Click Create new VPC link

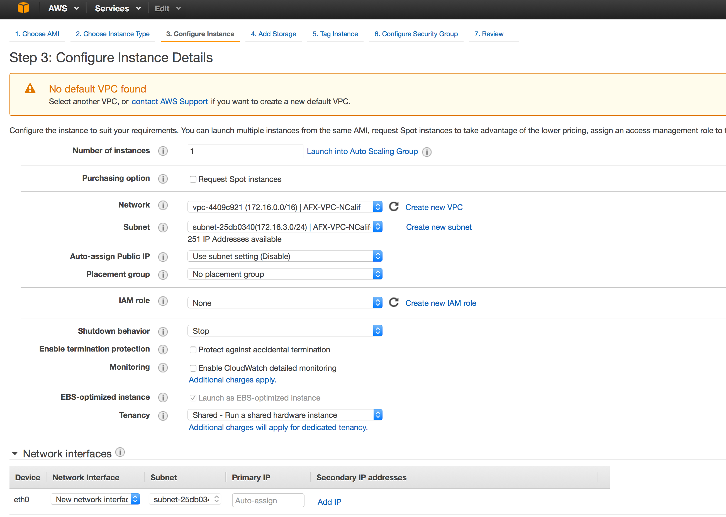coord(434,207)
